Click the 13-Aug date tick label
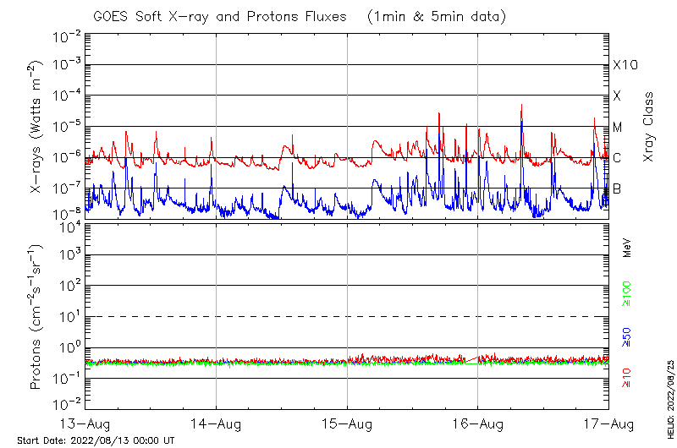 pos(85,423)
